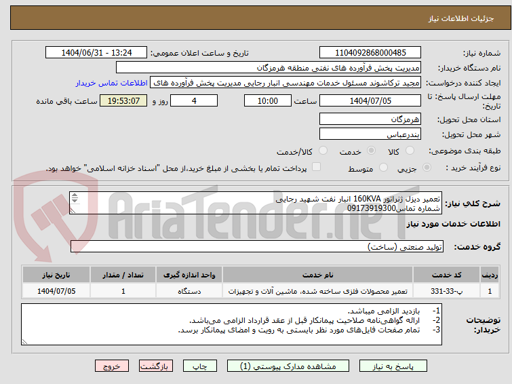Click the ایجاد کننده درخواست field
This screenshot has width=512, height=384.
285,83
